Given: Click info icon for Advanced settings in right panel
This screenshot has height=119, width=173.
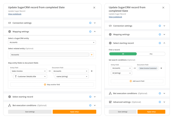Looking at the screenshot, I should pyautogui.click(x=160, y=102).
